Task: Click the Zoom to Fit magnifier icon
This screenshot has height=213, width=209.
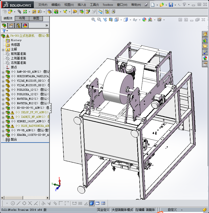Action: tap(93, 20)
